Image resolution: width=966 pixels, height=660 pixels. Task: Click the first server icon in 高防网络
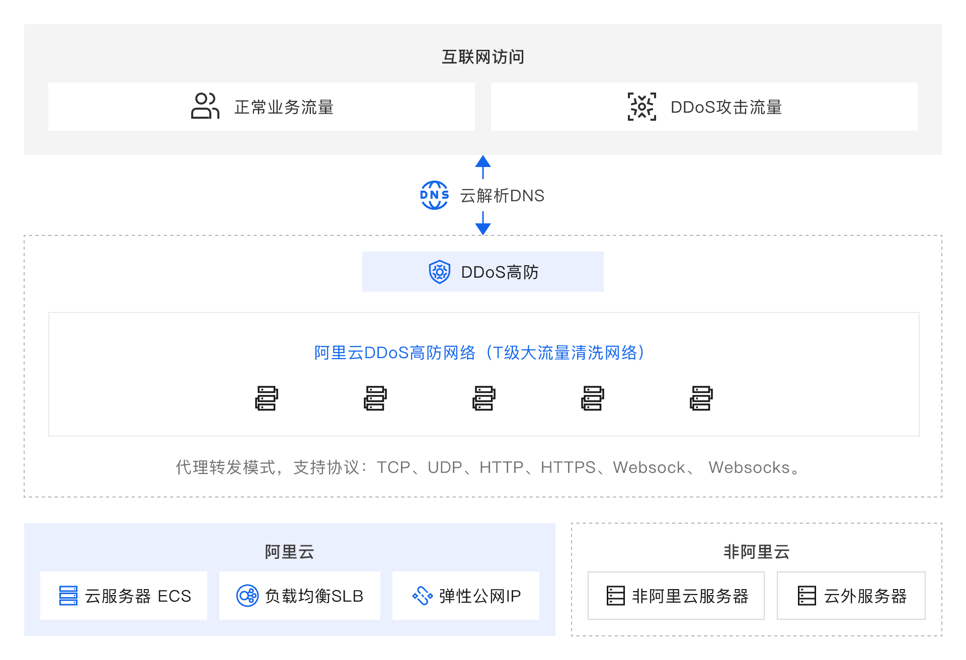point(266,398)
